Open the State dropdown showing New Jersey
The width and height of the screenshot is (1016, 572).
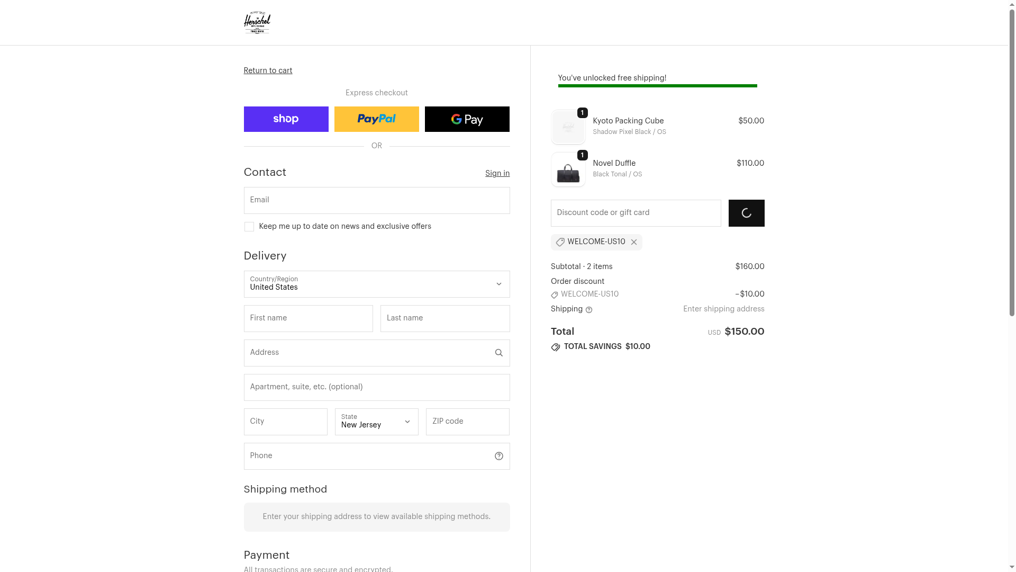[x=376, y=422]
